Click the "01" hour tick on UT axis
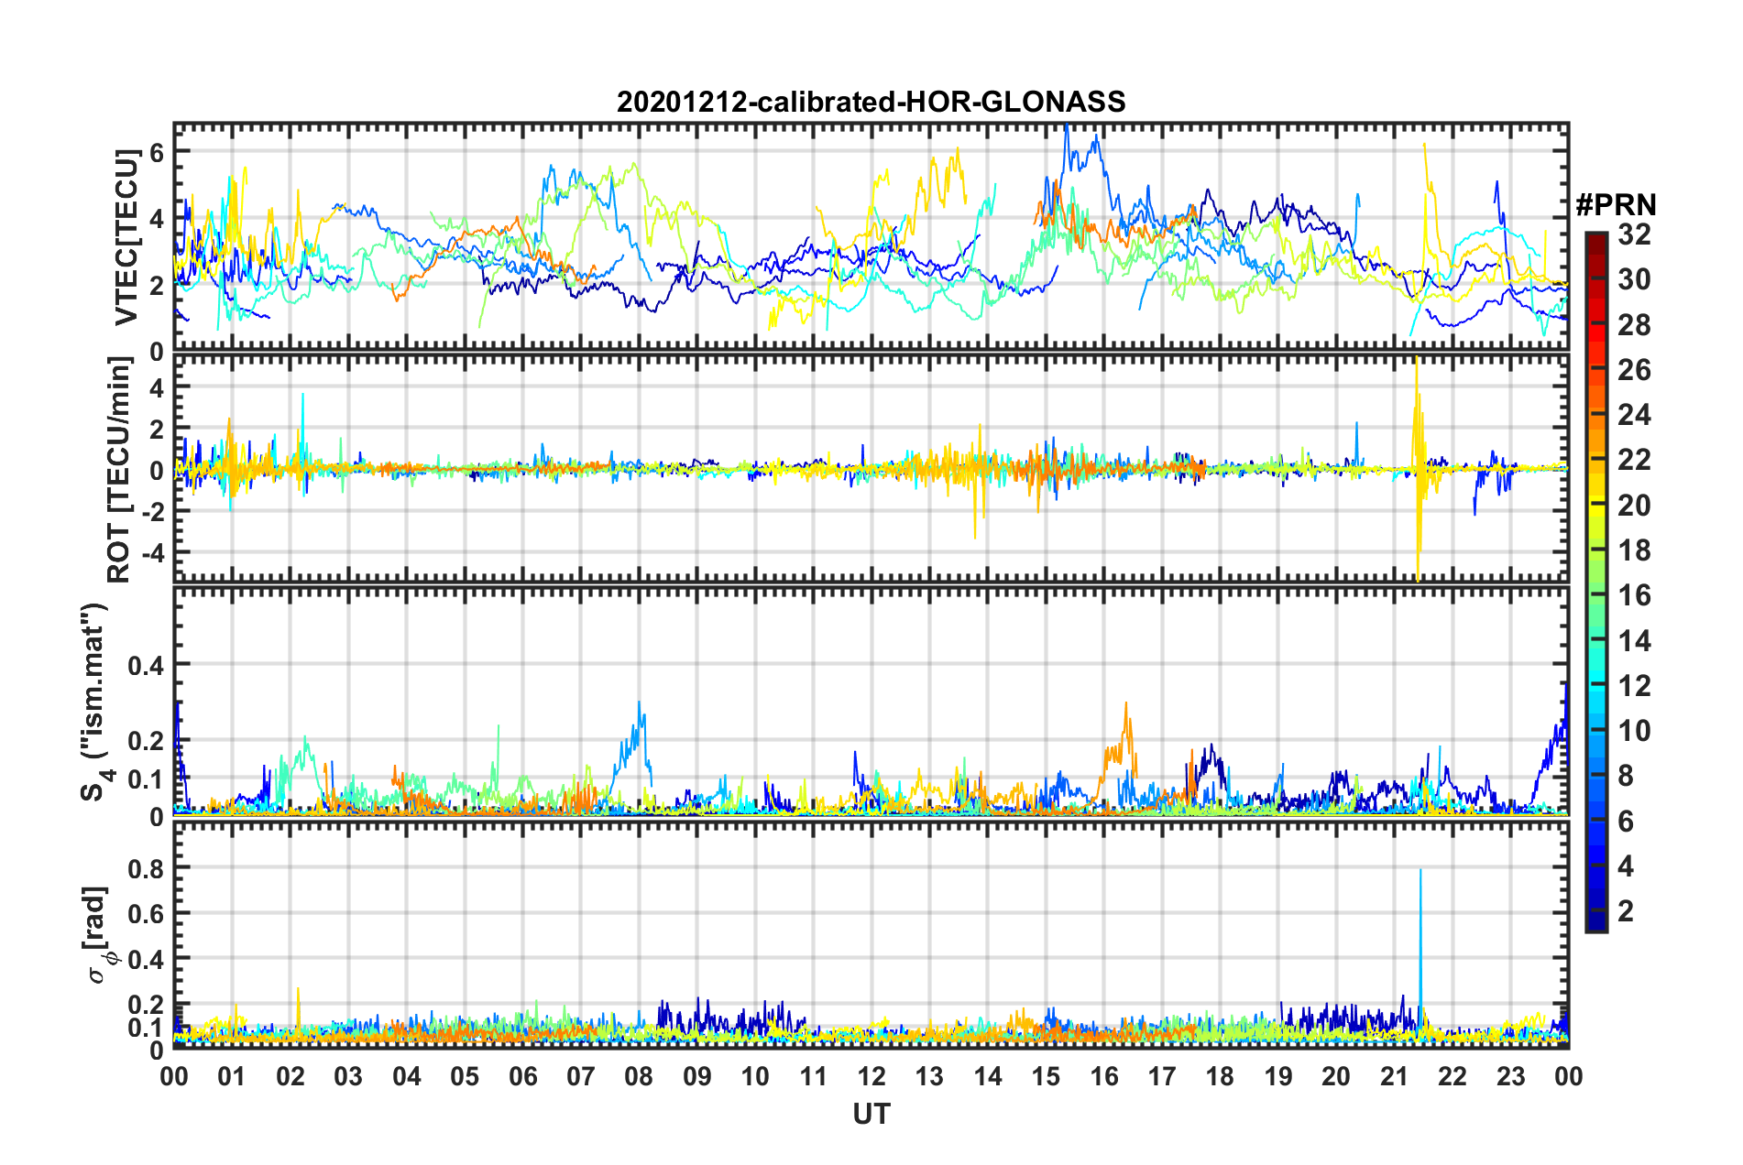The image size is (1743, 1165). coord(232,1076)
